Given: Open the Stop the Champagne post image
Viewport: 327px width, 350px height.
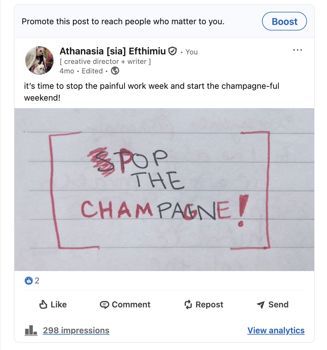Looking at the screenshot, I should [164, 189].
